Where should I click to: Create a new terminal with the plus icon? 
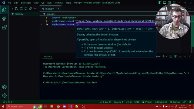(x=163, y=56)
